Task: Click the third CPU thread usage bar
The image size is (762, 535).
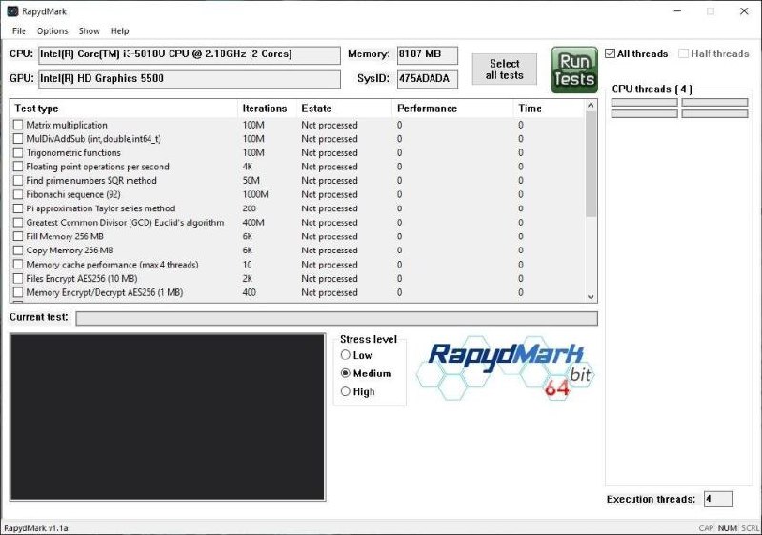Action: coord(645,113)
